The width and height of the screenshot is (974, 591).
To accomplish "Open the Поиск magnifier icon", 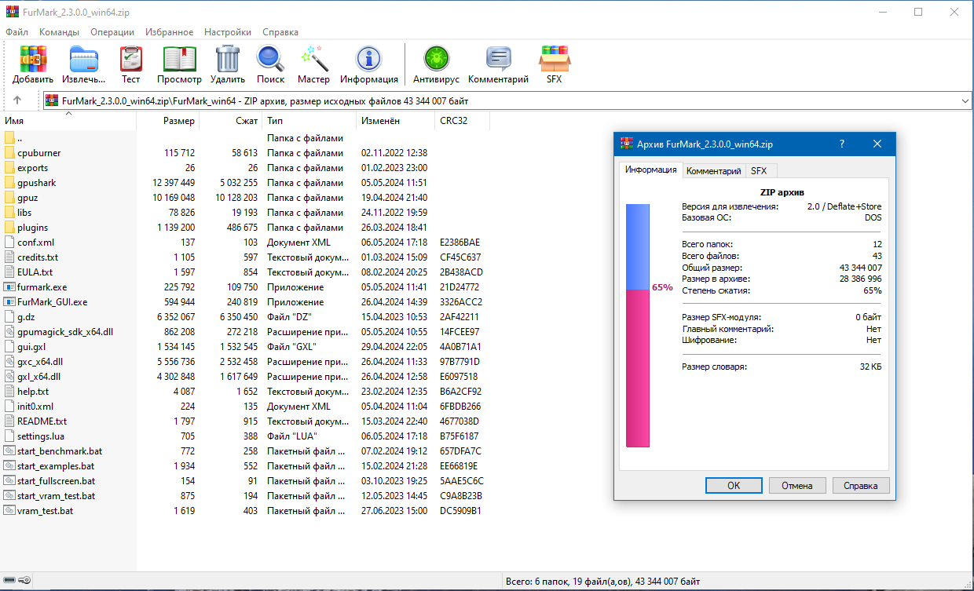I will click(x=270, y=59).
